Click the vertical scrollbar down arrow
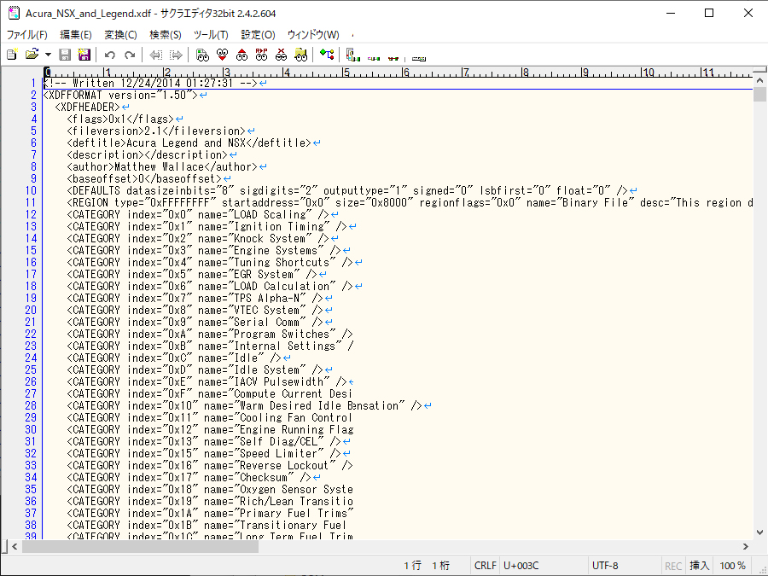The image size is (768, 576). pyautogui.click(x=759, y=532)
